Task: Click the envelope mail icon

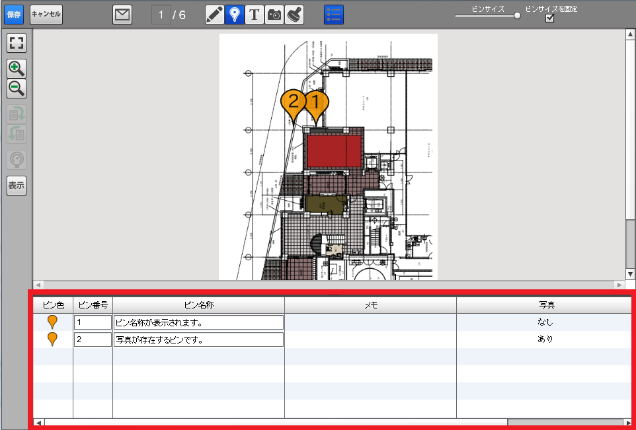Action: click(x=122, y=15)
